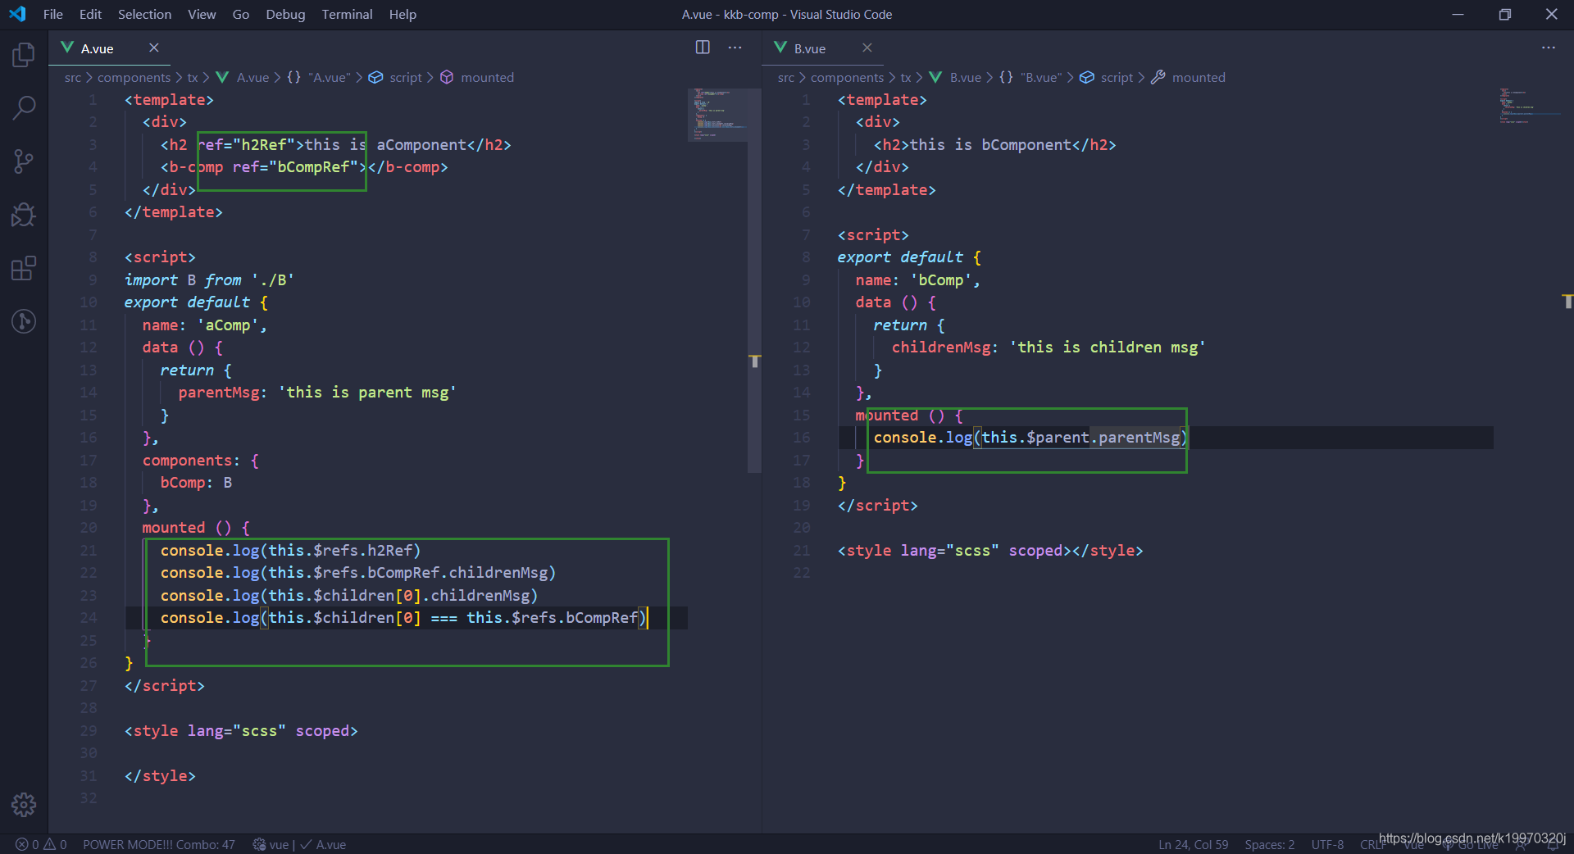The width and height of the screenshot is (1574, 854).
Task: Open the Extensions view
Action: 24,268
